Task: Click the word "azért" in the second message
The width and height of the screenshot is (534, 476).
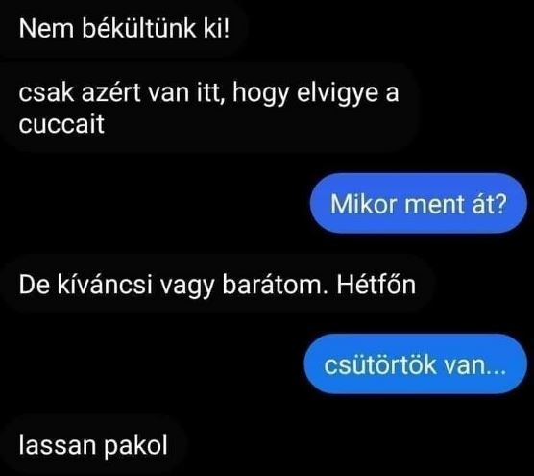Action: [110, 92]
